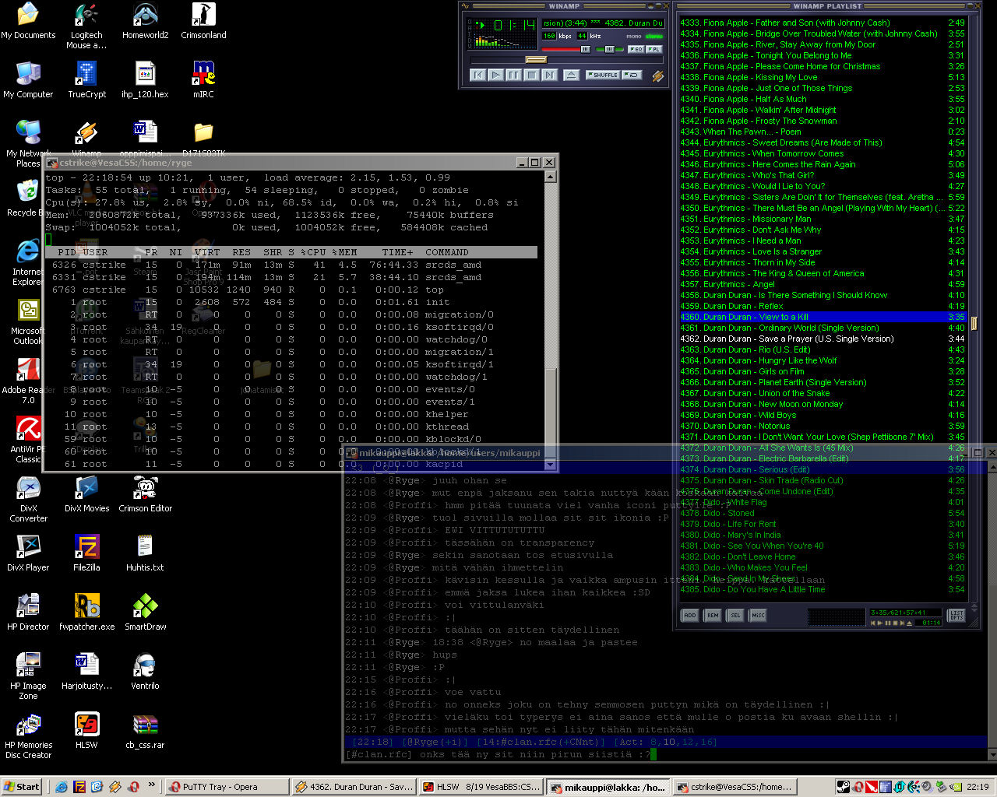Open cb_css.rar archive icon
Viewport: 997px width, 797px height.
tap(145, 731)
